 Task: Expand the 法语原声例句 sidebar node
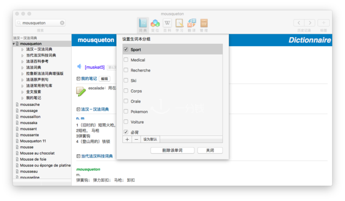[x=23, y=80]
